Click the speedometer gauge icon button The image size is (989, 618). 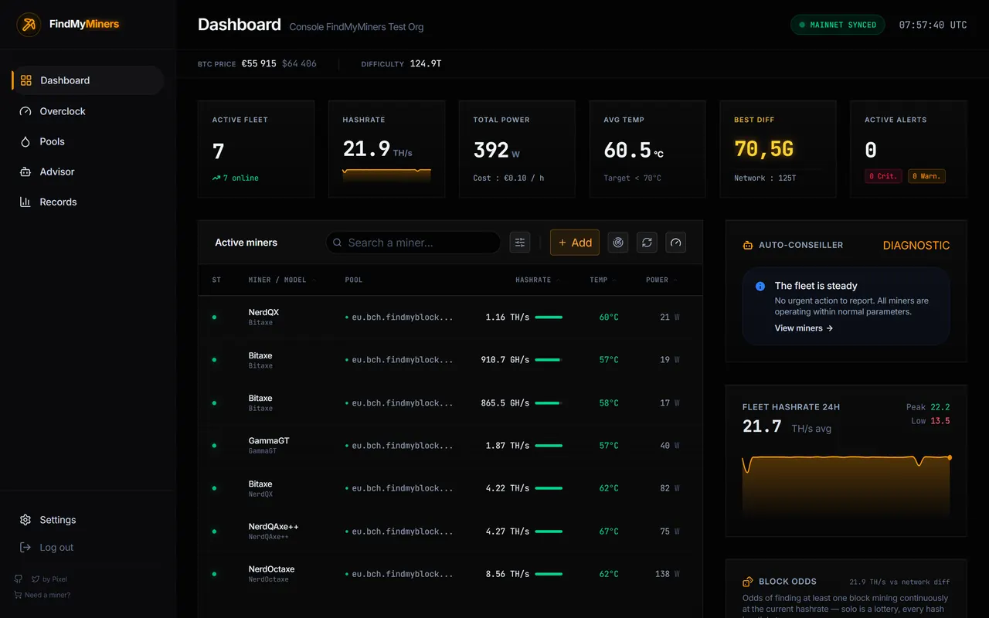676,243
